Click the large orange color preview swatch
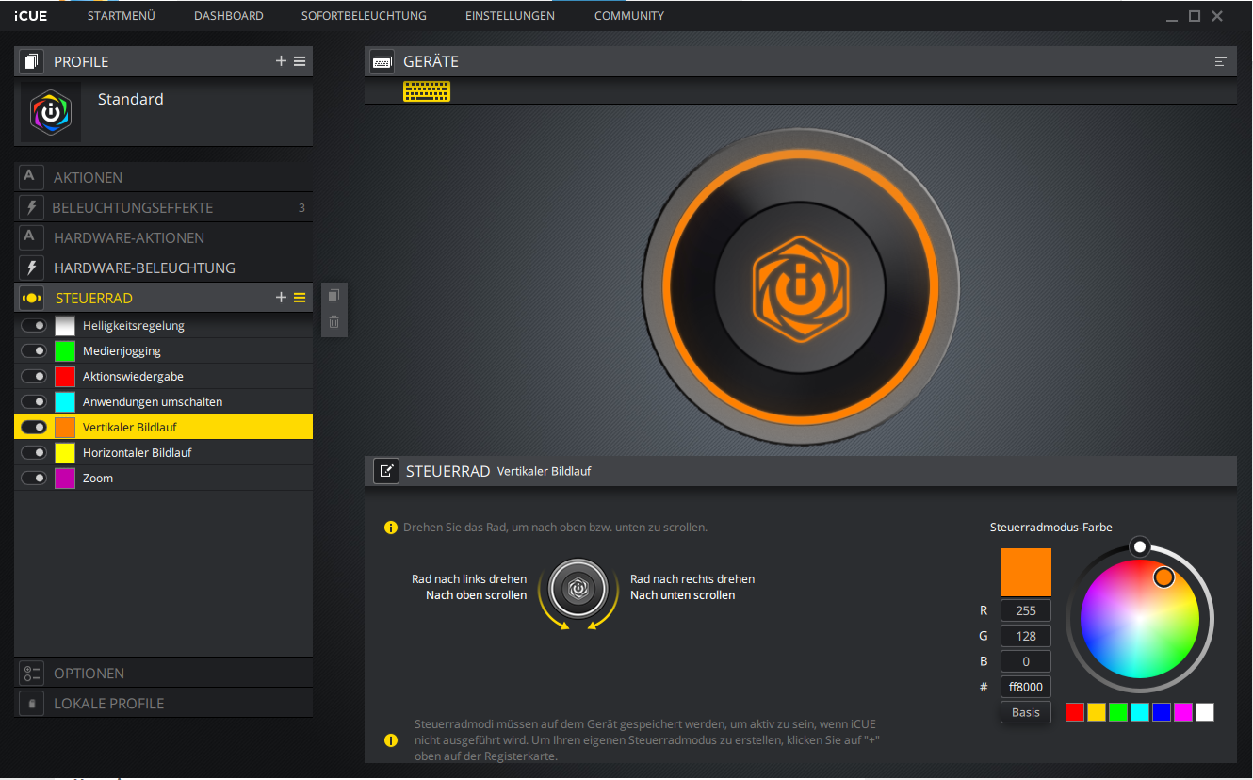This screenshot has width=1253, height=780. pos(1026,572)
